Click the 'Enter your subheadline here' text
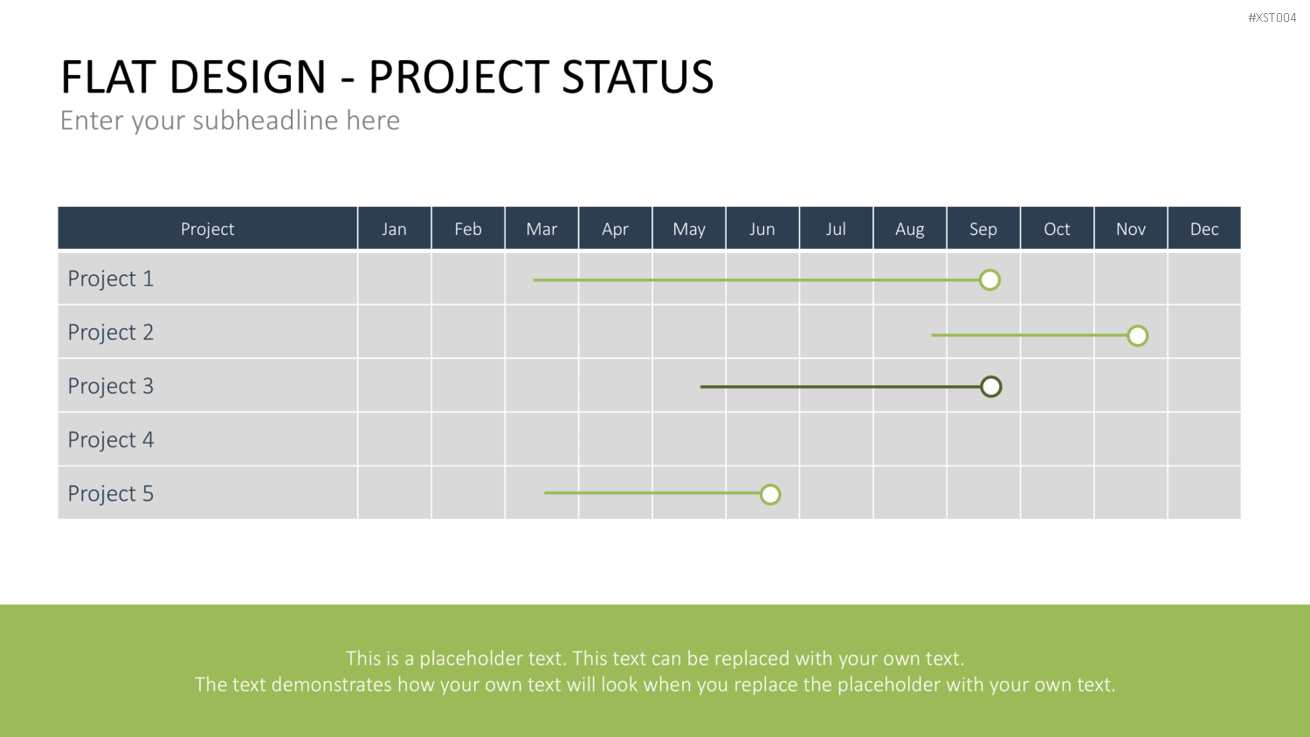Image resolution: width=1310 pixels, height=737 pixels. [x=230, y=121]
